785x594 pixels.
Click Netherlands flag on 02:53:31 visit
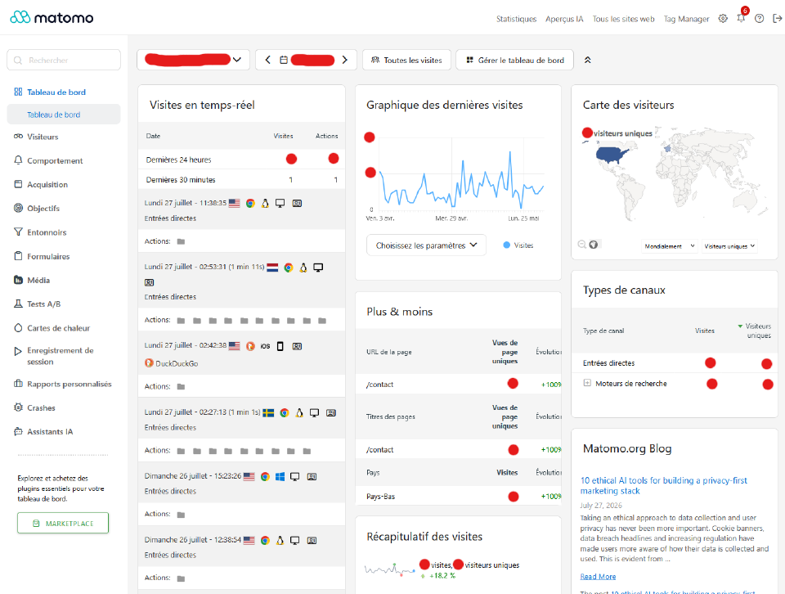point(272,268)
